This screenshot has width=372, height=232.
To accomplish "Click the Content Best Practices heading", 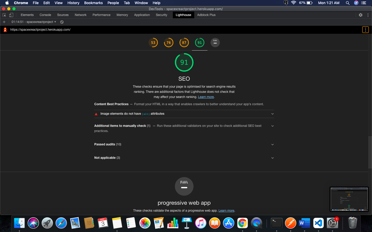I will click(x=111, y=104).
